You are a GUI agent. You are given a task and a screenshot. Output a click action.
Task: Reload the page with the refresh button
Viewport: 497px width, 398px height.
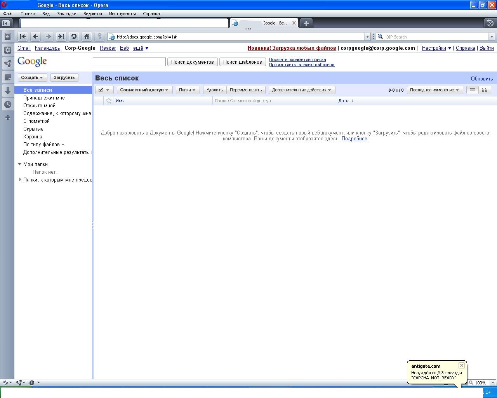click(x=74, y=37)
